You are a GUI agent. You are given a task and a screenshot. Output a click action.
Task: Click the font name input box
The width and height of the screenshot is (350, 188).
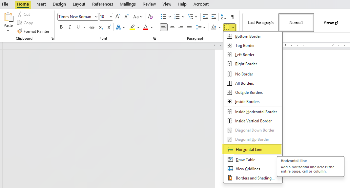(x=76, y=17)
